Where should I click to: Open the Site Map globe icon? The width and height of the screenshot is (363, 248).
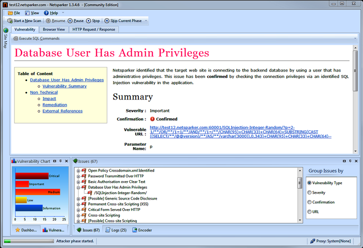[x=6, y=30]
